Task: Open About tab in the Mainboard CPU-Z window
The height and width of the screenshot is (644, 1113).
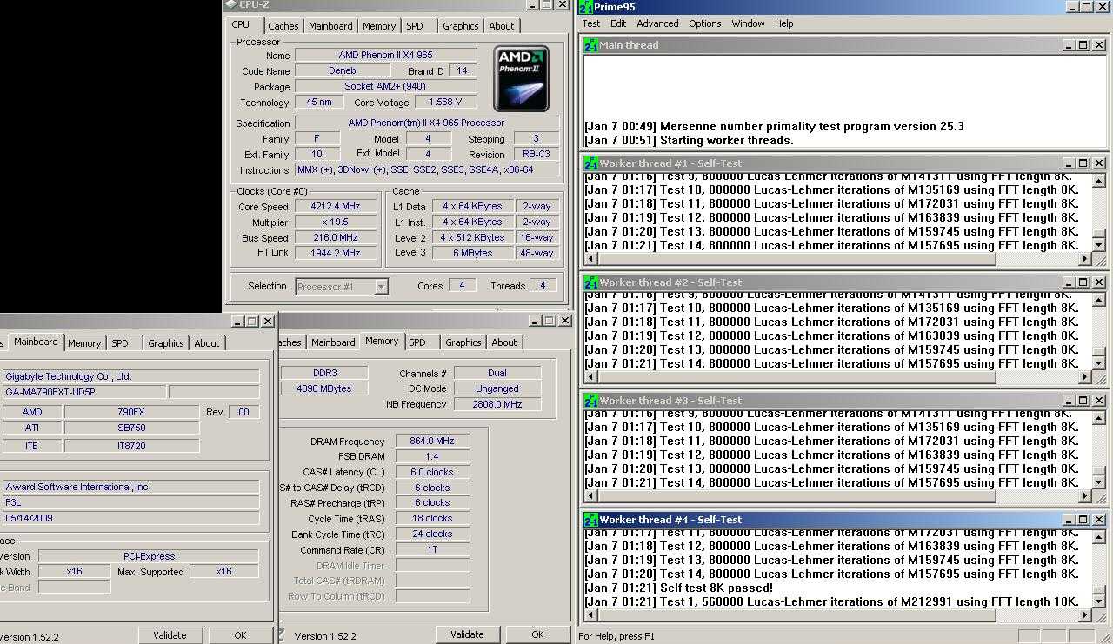Action: [207, 343]
